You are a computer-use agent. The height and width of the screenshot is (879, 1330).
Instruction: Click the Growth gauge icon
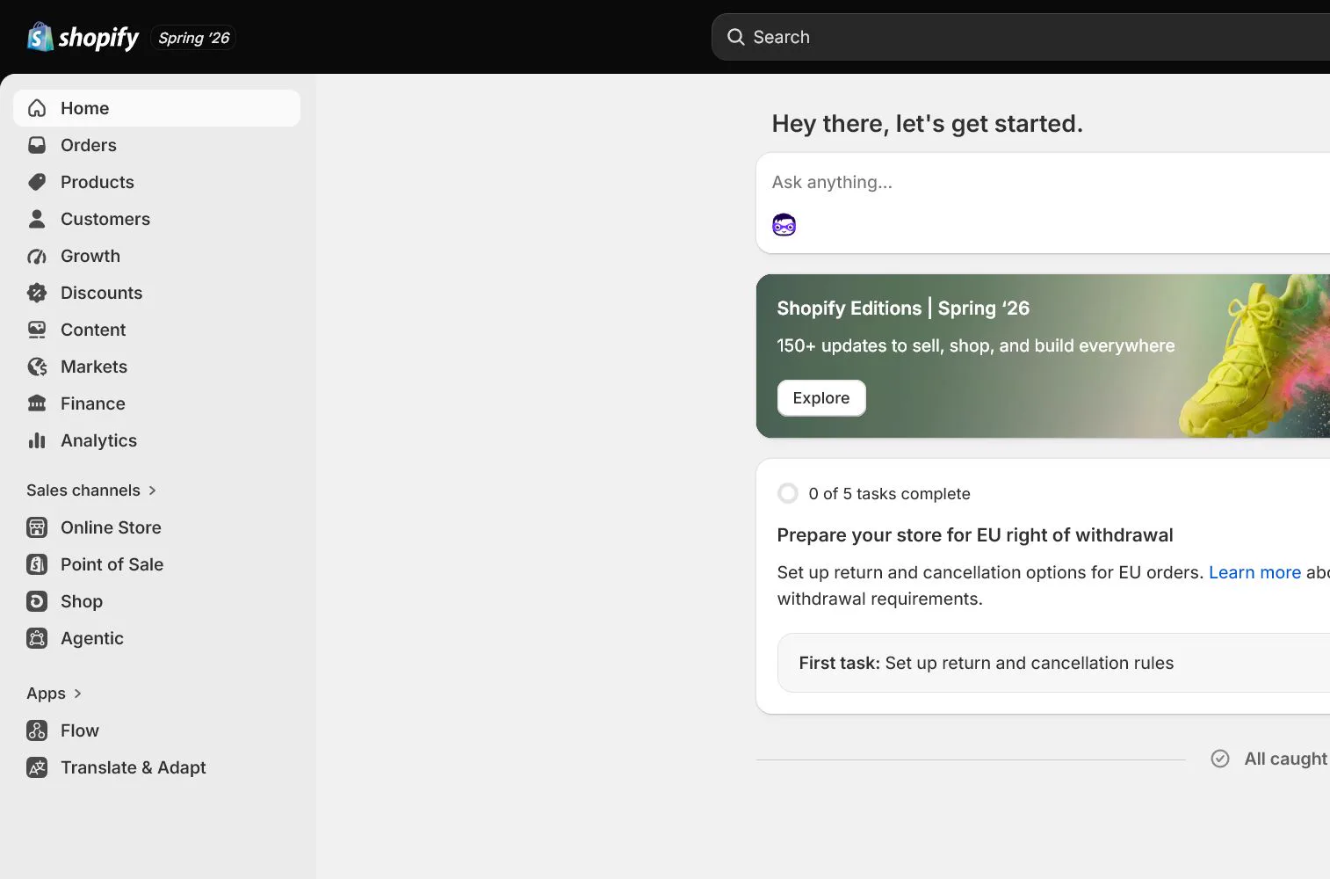(37, 256)
